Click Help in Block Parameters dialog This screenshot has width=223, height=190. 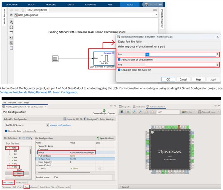coord(198,79)
